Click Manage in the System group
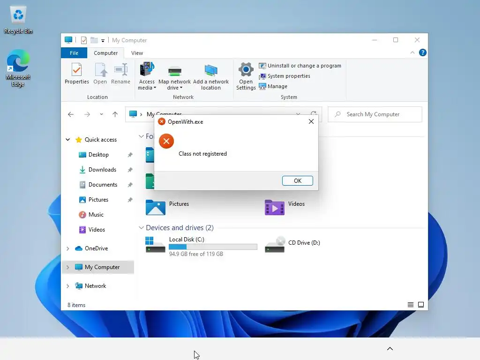 click(273, 86)
